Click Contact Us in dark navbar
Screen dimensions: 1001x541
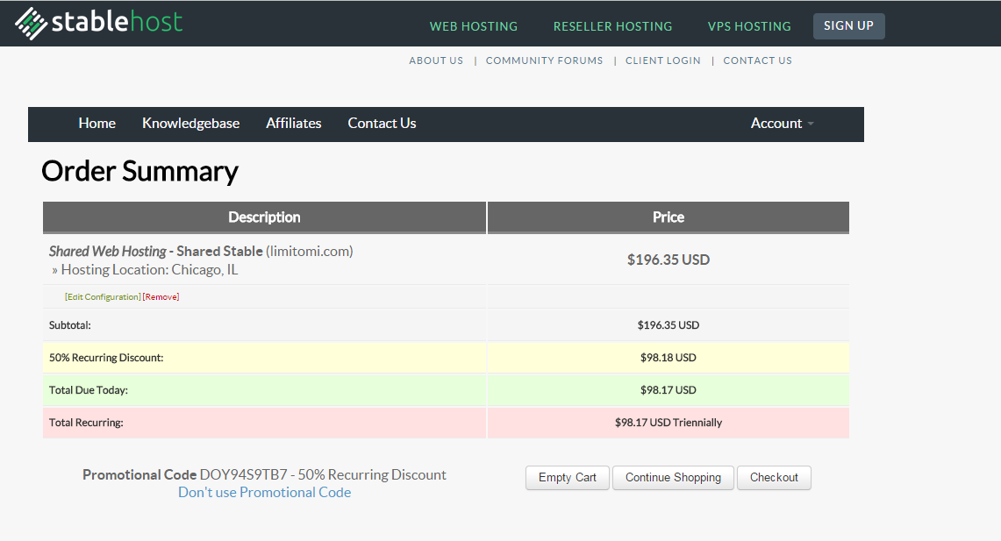(382, 124)
